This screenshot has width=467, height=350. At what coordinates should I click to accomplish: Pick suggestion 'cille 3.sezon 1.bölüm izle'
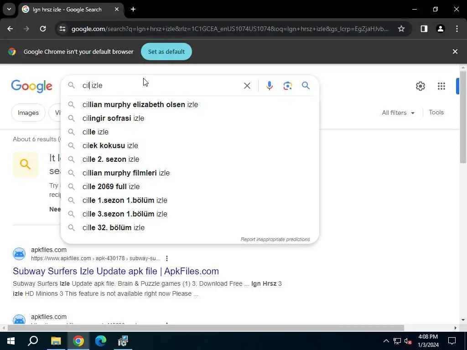pos(190,214)
